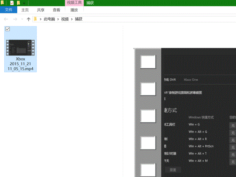Screen dimensions: 236x177
Task: Click the folder icon in the address bar
Action: pyautogui.click(x=36, y=19)
